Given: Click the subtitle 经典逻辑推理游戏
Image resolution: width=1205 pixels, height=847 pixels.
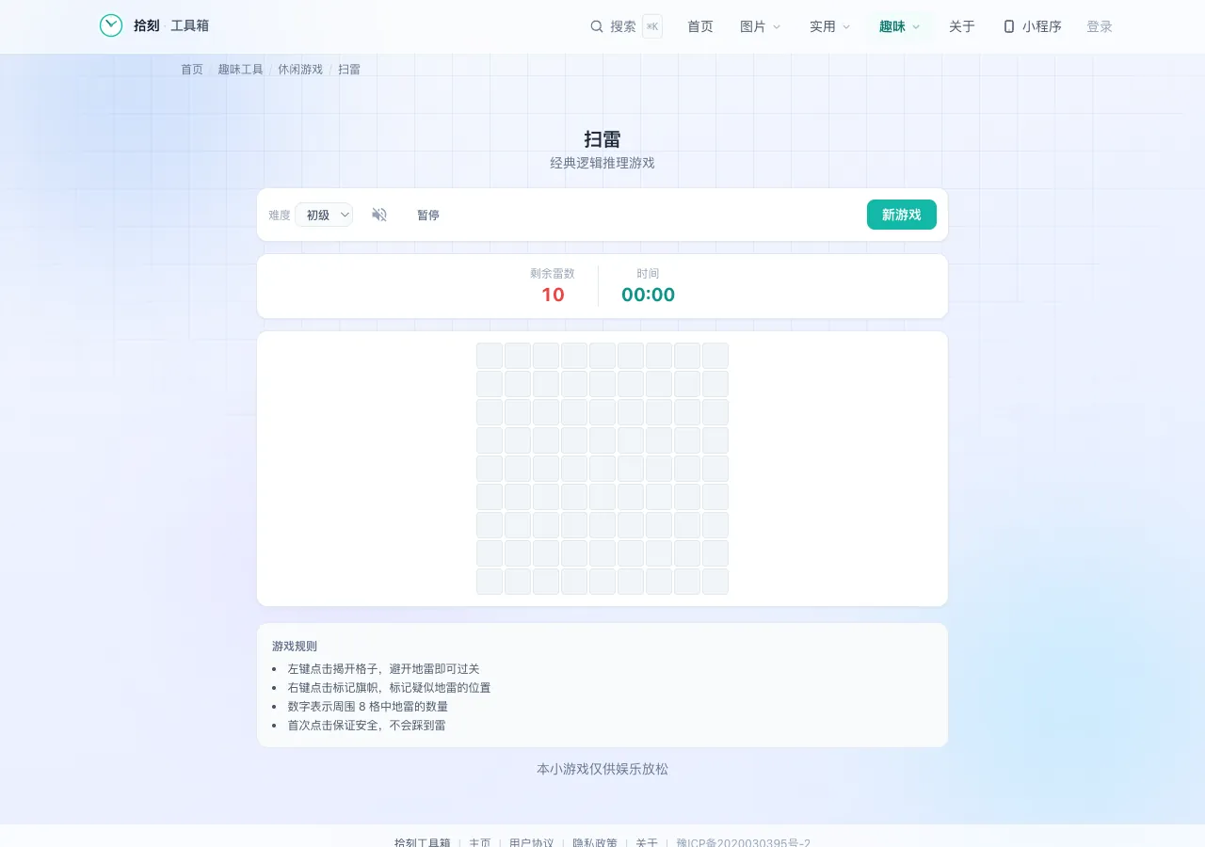Looking at the screenshot, I should tap(602, 163).
